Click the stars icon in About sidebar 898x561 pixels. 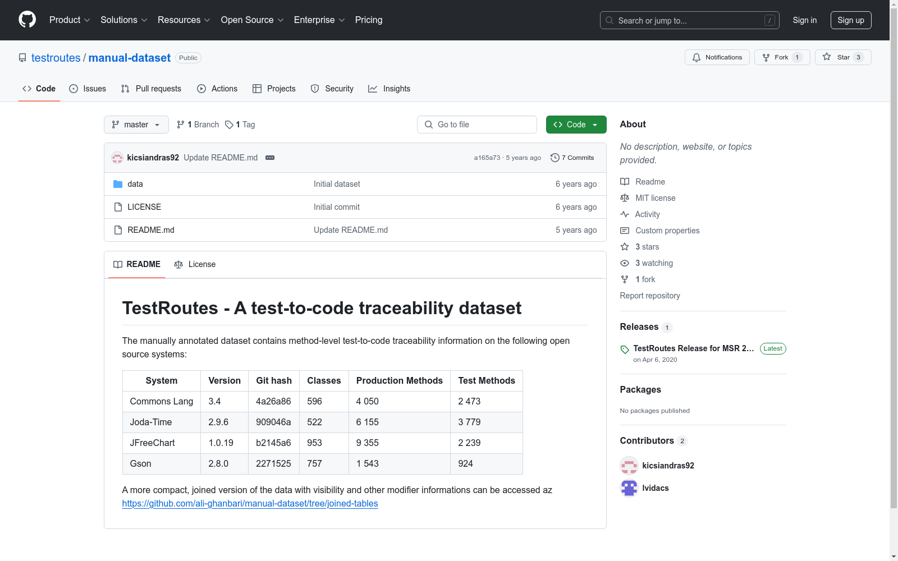[x=625, y=247]
